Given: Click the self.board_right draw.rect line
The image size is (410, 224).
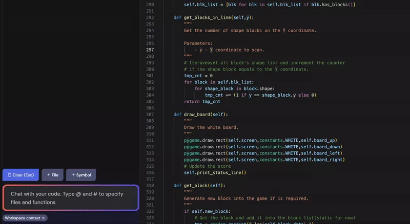Looking at the screenshot, I should pos(264,160).
